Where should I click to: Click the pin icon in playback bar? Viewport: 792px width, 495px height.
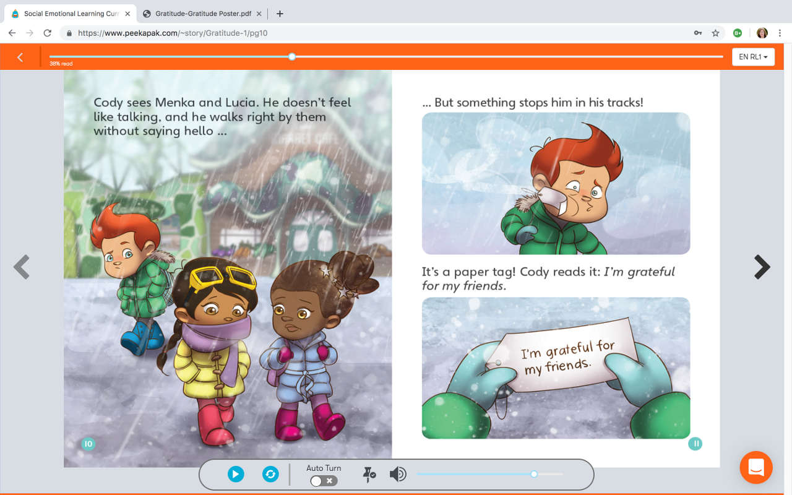(x=369, y=475)
